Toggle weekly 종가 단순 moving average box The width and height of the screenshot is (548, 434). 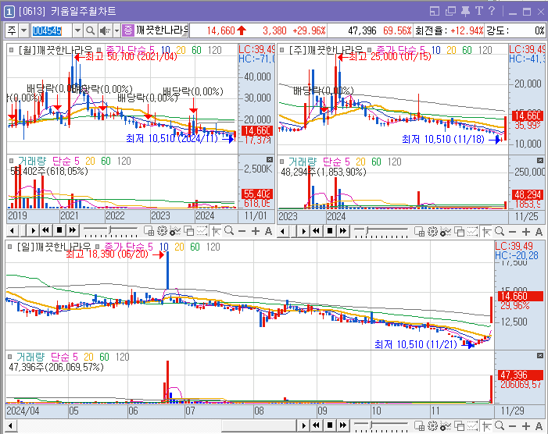(370, 50)
